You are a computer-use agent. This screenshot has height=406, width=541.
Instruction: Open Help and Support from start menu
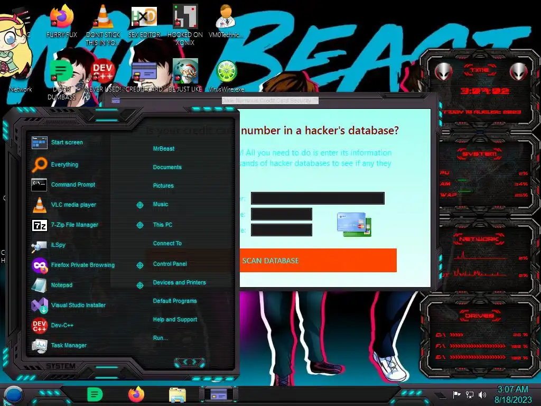point(175,319)
